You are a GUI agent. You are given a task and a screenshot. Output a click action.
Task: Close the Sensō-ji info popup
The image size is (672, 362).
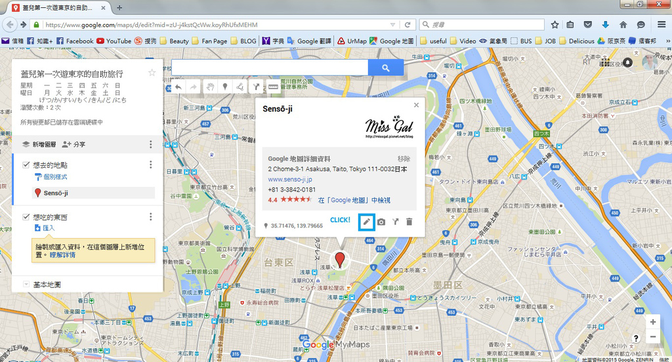[416, 105]
